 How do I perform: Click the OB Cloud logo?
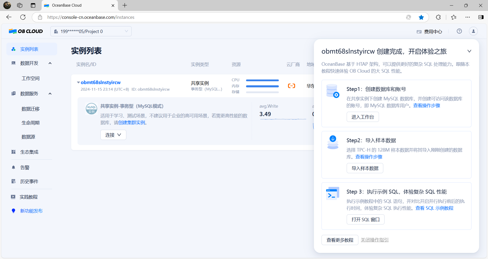coord(26,31)
